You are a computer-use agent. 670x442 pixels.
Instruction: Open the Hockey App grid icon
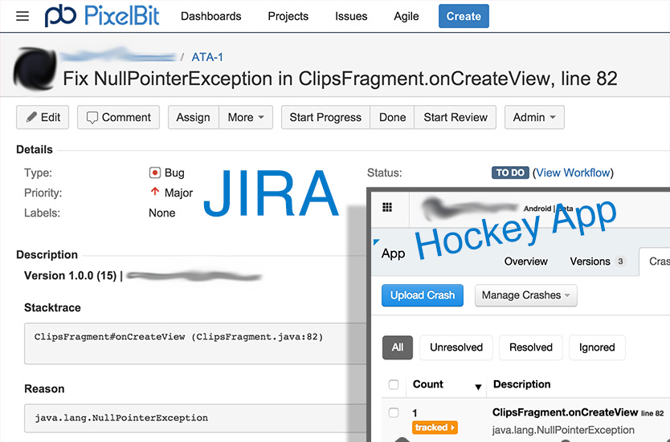click(x=387, y=207)
